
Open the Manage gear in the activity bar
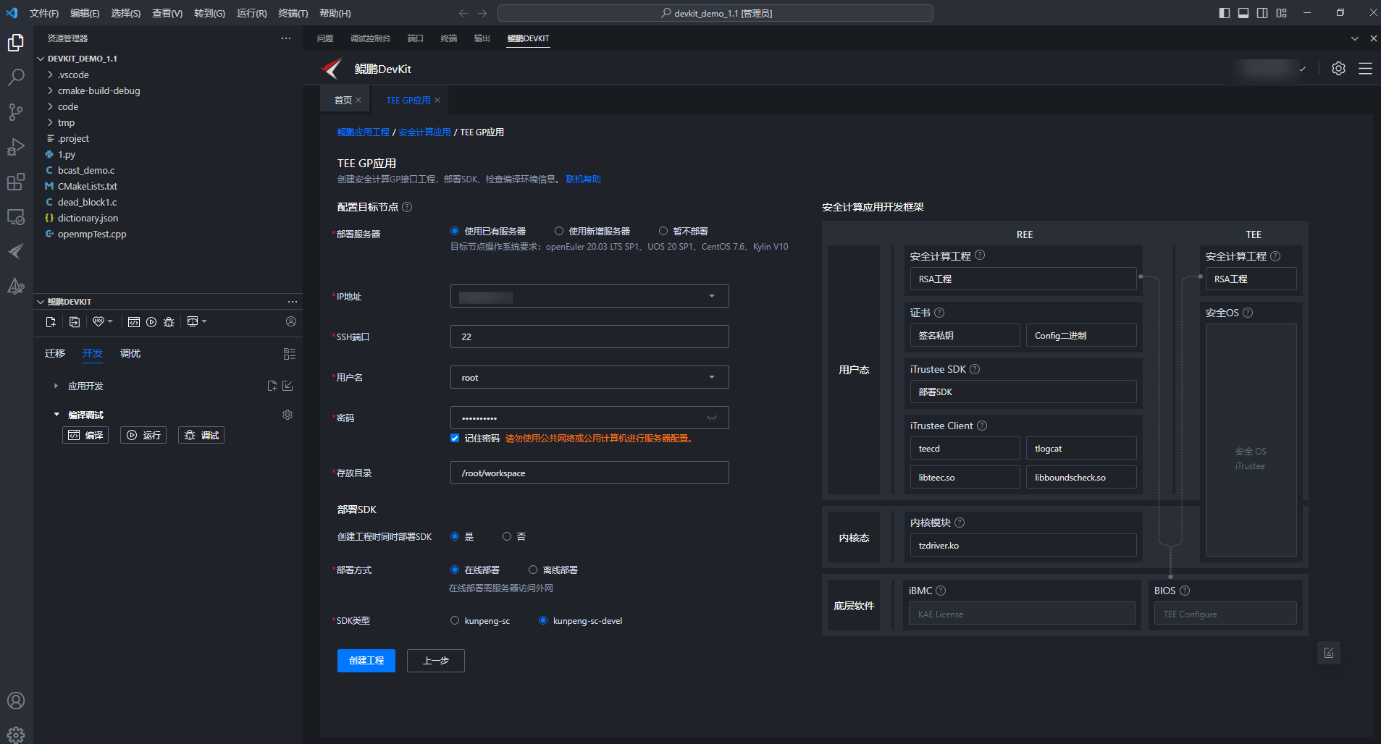tap(16, 735)
